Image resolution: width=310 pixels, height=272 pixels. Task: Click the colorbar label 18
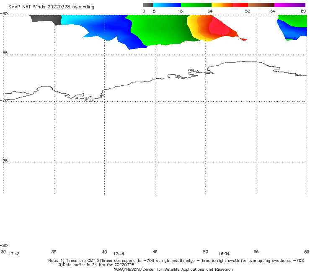180,11
